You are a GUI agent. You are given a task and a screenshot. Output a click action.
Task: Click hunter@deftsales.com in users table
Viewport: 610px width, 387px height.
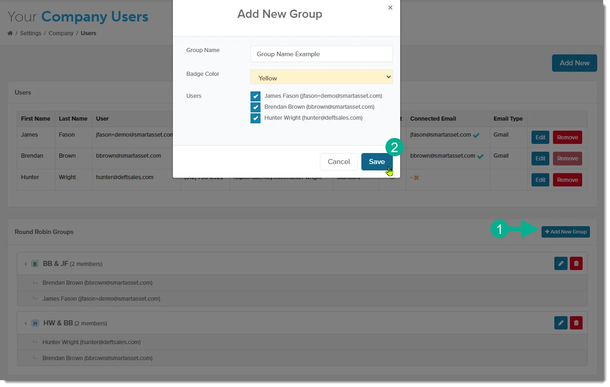125,177
